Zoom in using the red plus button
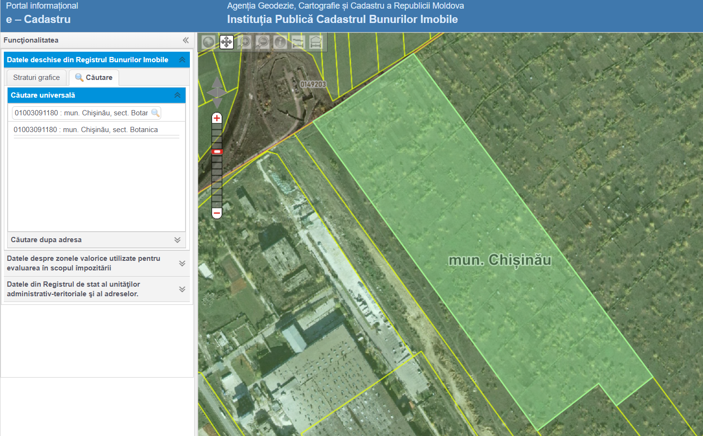 click(217, 118)
